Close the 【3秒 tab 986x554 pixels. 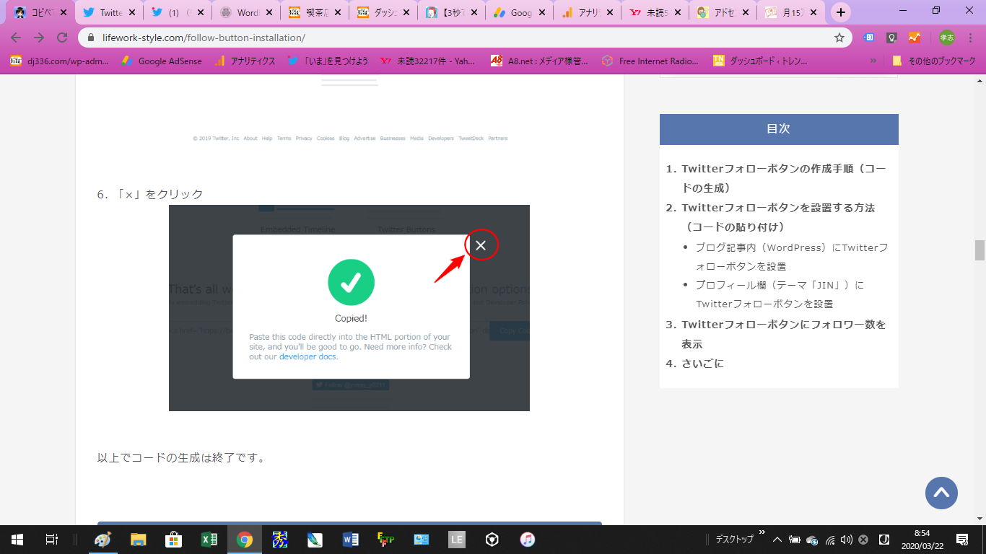(x=474, y=12)
